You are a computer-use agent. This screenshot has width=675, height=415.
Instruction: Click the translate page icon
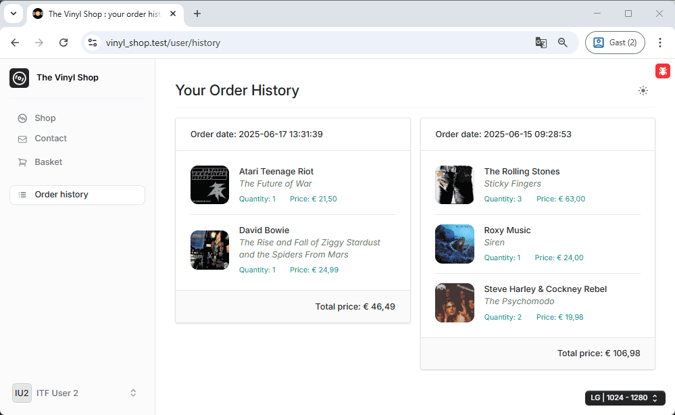[x=541, y=43]
